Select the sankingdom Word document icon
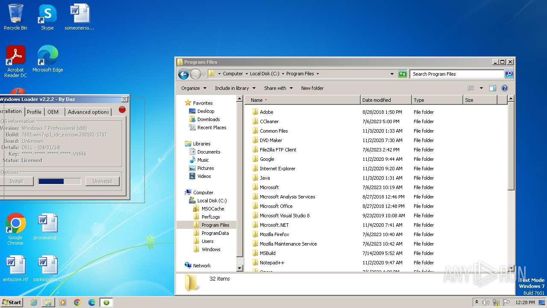Screen dimensions: 547x308 pyautogui.click(x=47, y=269)
